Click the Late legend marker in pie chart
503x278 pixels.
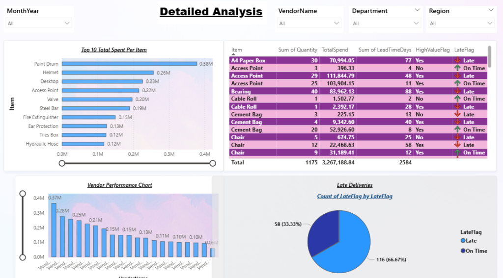point(463,241)
